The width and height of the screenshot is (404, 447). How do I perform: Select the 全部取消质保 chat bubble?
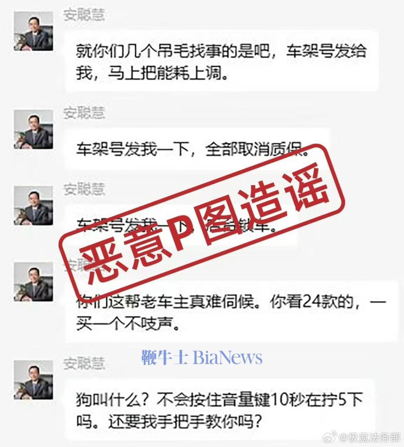[197, 149]
